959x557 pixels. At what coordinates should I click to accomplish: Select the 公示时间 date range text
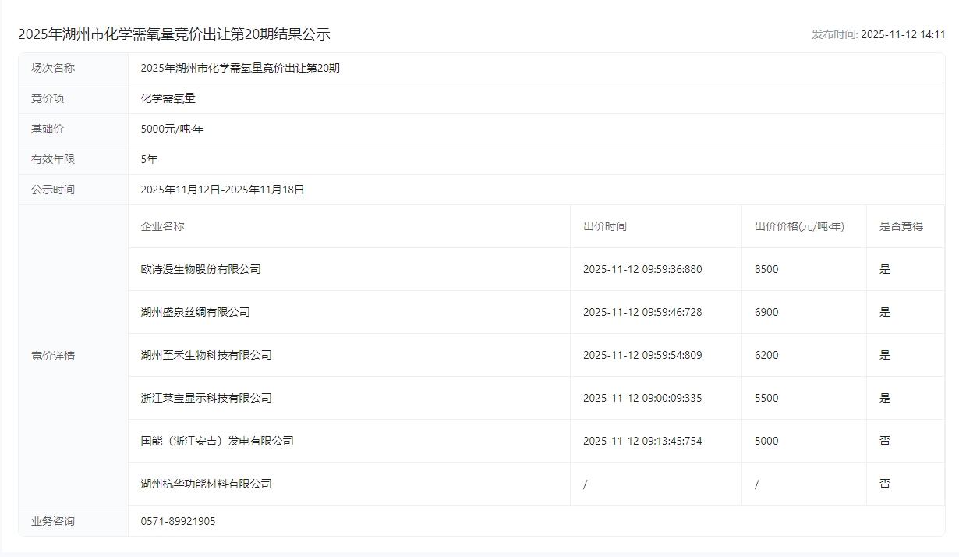pos(222,190)
